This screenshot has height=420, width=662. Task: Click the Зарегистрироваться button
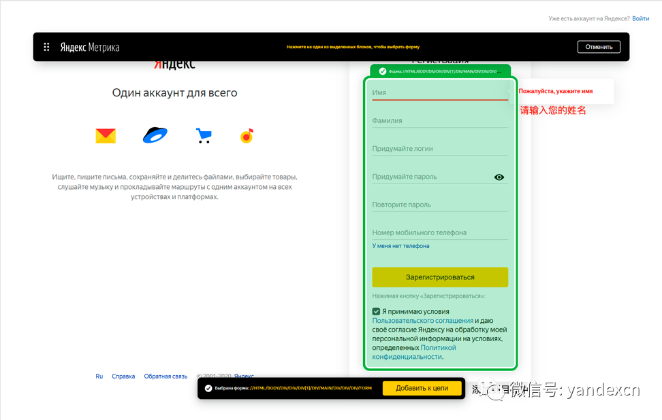(440, 277)
